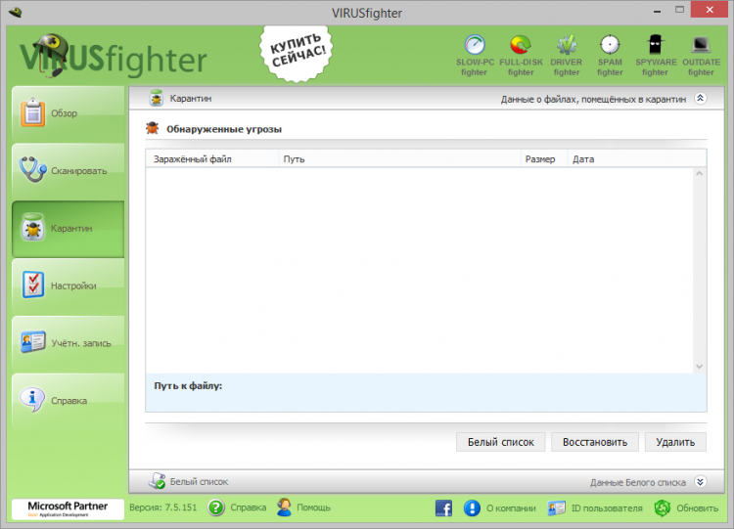Screen dimensions: 734x529
Task: Click the SPAM fighter crosshair icon
Action: pyautogui.click(x=610, y=45)
